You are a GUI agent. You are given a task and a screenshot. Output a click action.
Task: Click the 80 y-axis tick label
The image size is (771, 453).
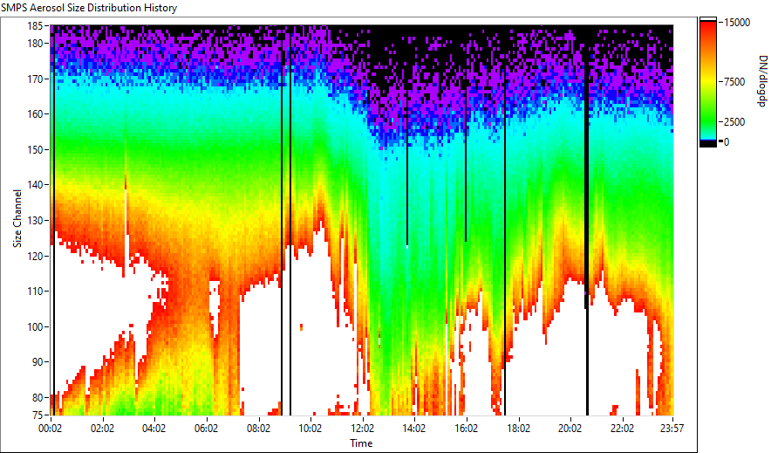tap(38, 397)
